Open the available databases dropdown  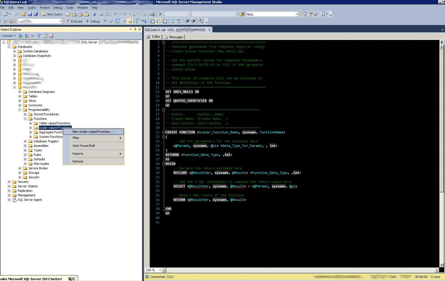pyautogui.click(x=60, y=21)
